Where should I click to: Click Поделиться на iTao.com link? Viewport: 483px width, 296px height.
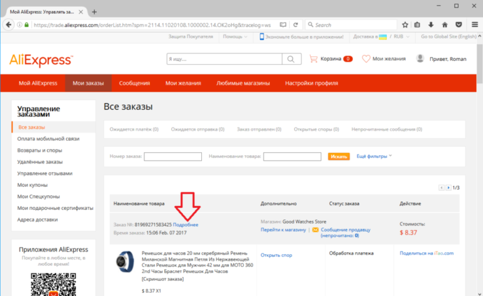[426, 253]
